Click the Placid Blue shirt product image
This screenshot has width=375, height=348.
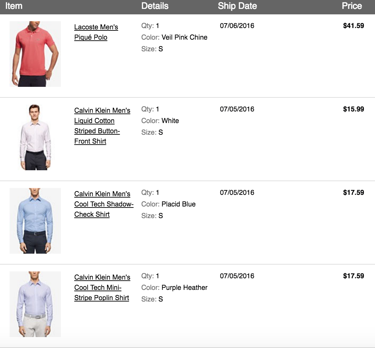tap(35, 221)
